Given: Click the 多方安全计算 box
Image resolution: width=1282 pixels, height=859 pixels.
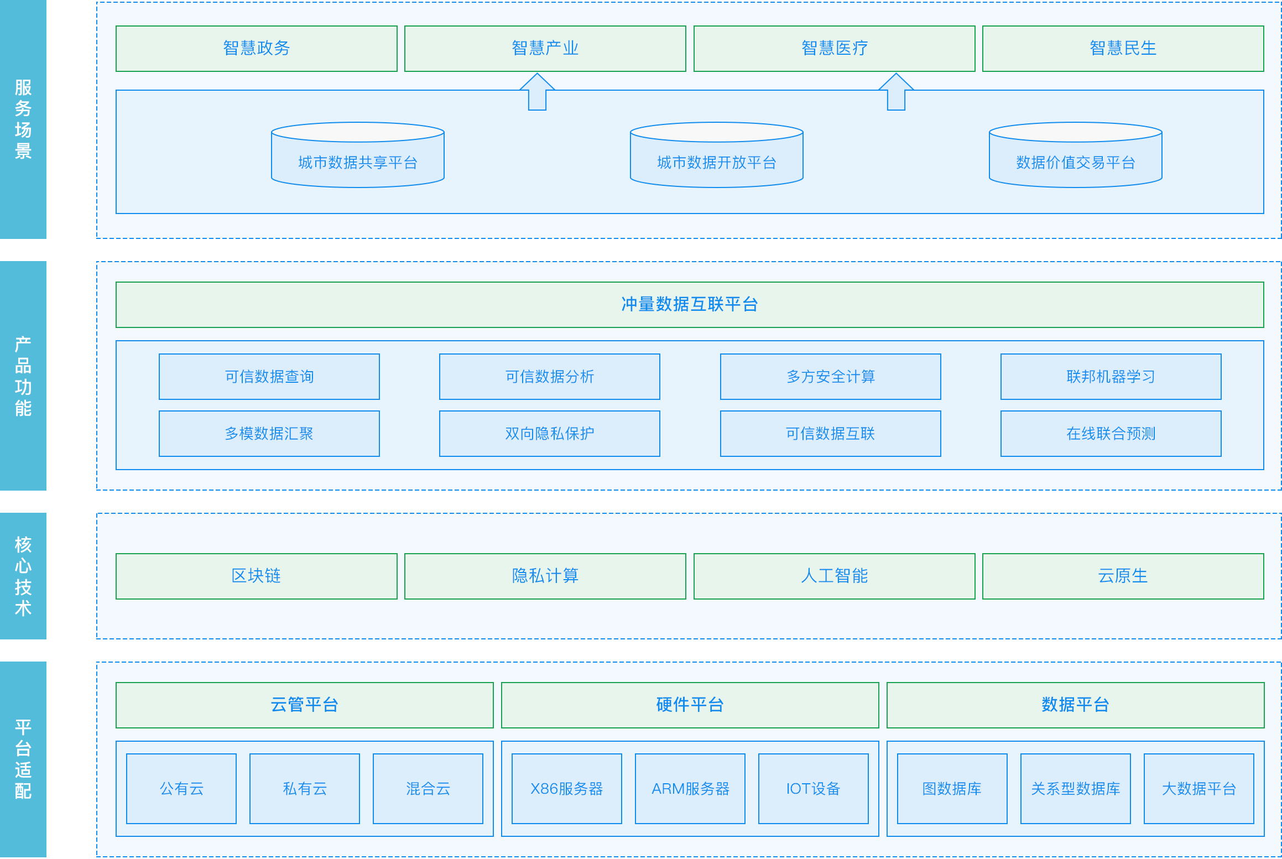Looking at the screenshot, I should point(830,377).
